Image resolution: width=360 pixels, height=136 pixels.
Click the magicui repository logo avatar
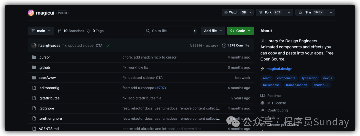coord(31,13)
